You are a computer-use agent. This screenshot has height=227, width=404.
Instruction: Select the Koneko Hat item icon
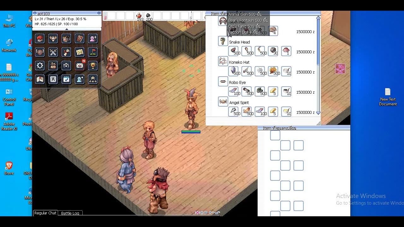tap(223, 61)
